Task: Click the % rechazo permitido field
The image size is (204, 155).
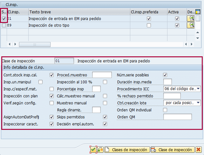Action: [172, 96]
